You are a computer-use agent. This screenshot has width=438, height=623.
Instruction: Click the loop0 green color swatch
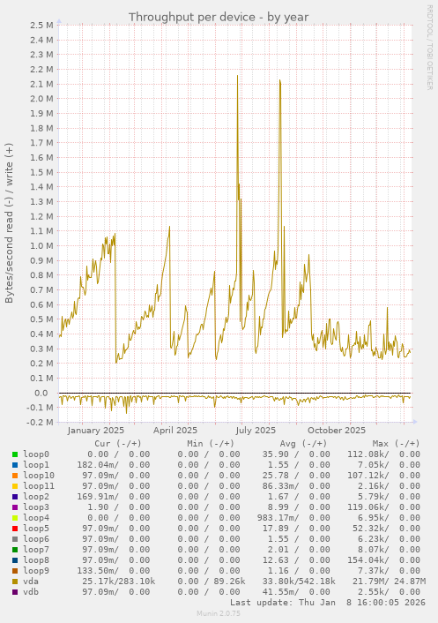[x=15, y=454]
